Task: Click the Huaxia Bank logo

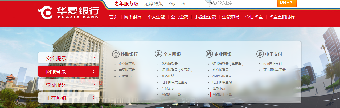Action: (x=68, y=12)
